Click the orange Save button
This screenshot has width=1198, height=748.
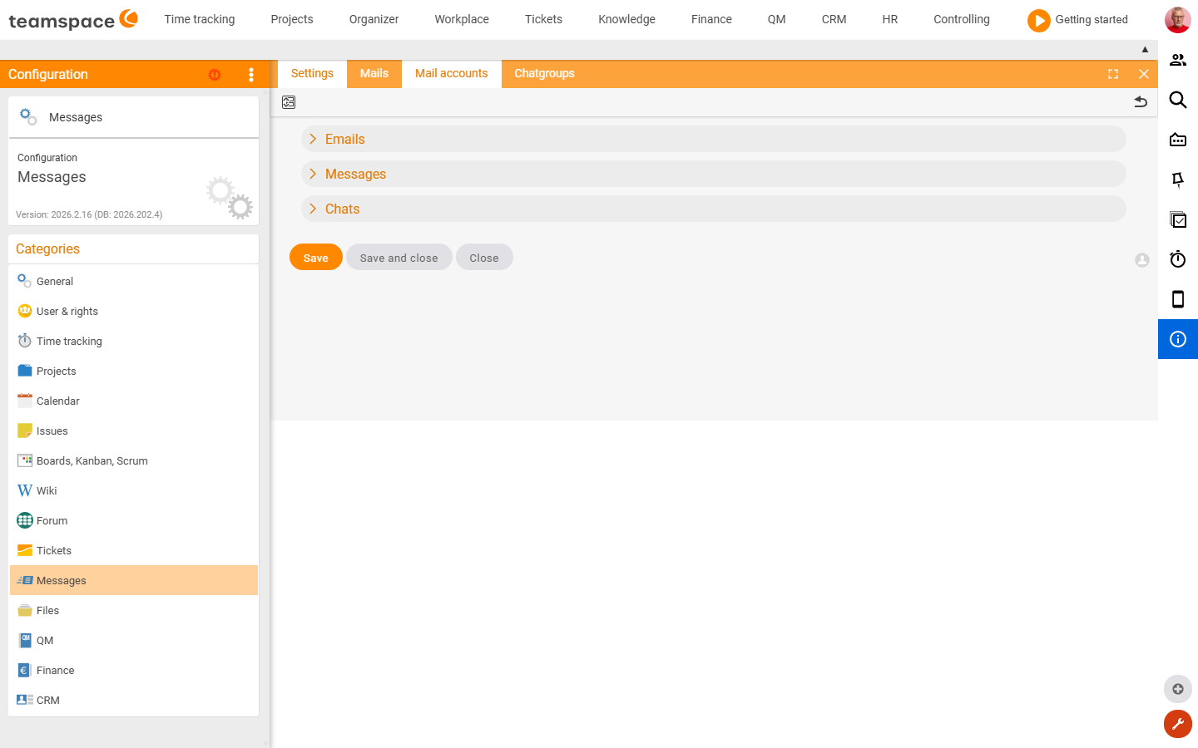click(316, 258)
